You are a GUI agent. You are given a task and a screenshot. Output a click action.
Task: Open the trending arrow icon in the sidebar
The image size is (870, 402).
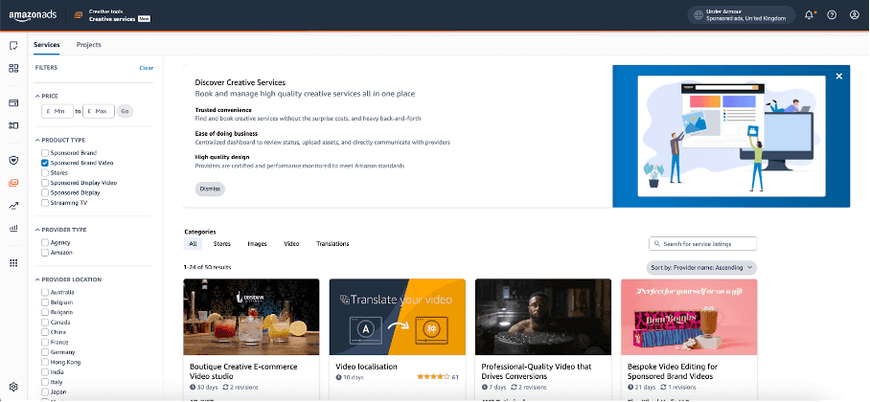point(13,205)
